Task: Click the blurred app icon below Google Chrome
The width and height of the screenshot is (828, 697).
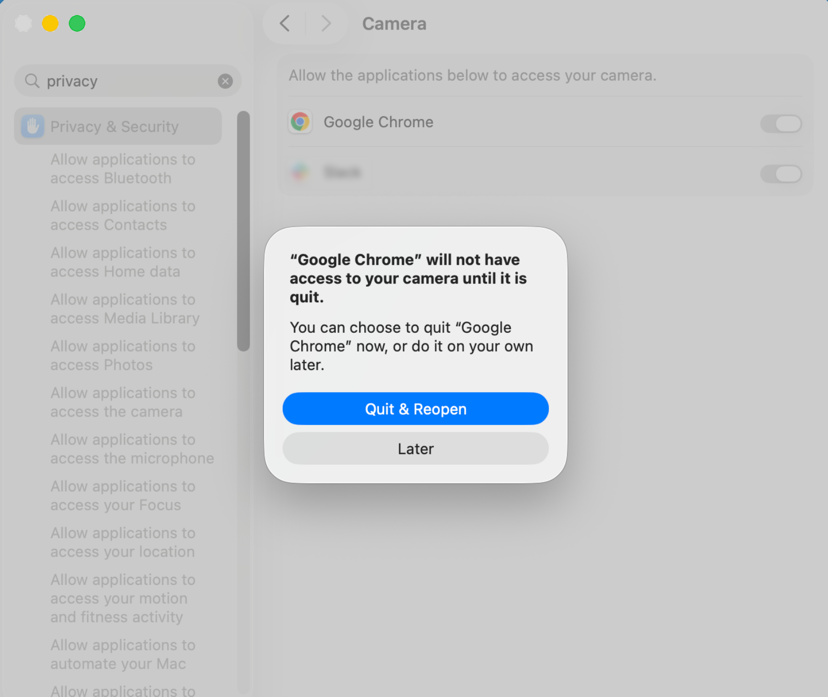Action: (x=300, y=172)
